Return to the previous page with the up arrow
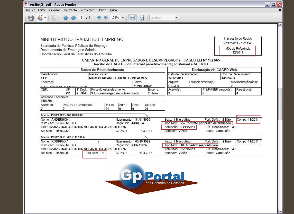The width and height of the screenshot is (294, 214). coord(65,17)
